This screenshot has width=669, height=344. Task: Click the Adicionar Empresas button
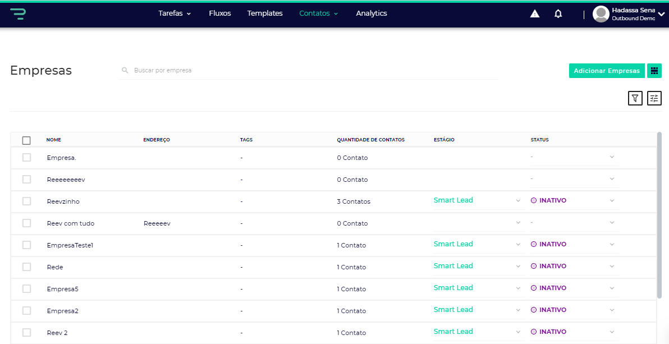point(607,71)
